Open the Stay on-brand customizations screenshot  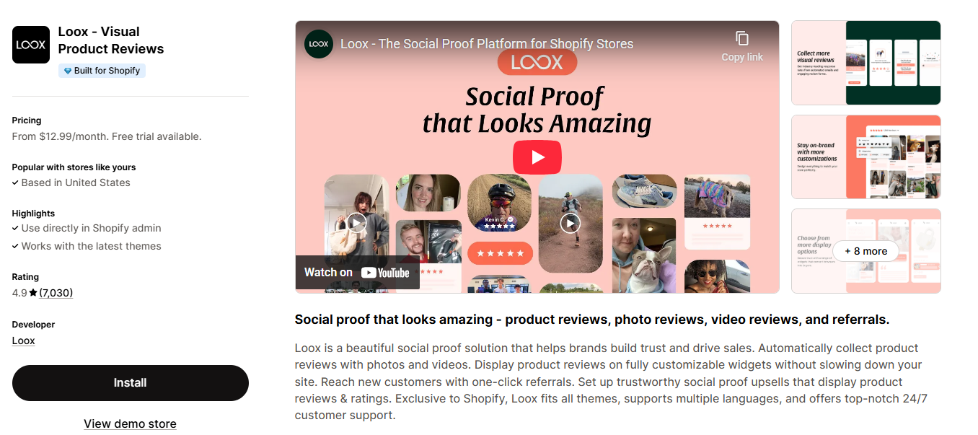tap(865, 157)
